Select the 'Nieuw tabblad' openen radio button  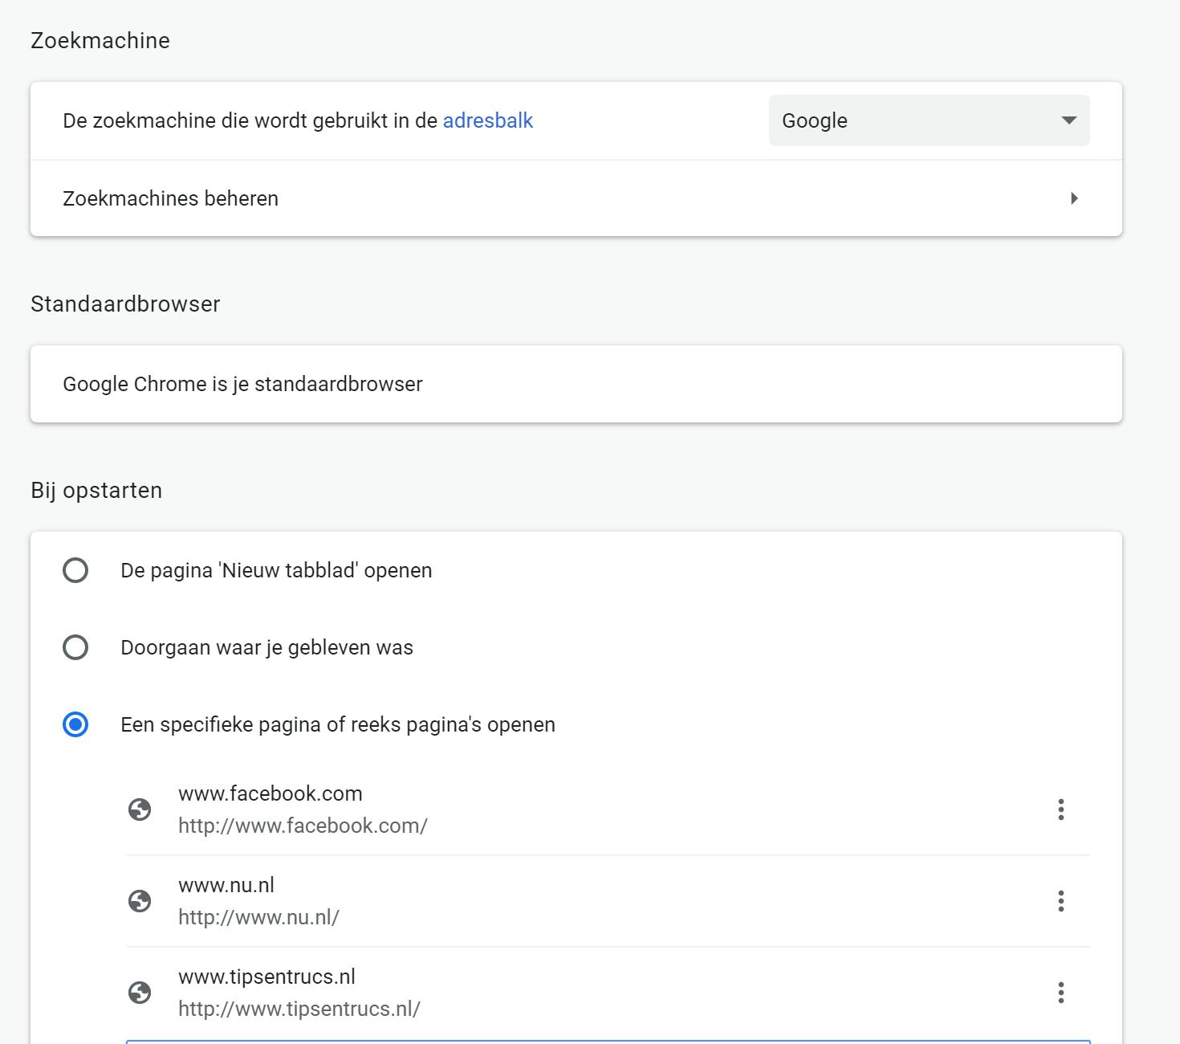pos(75,570)
